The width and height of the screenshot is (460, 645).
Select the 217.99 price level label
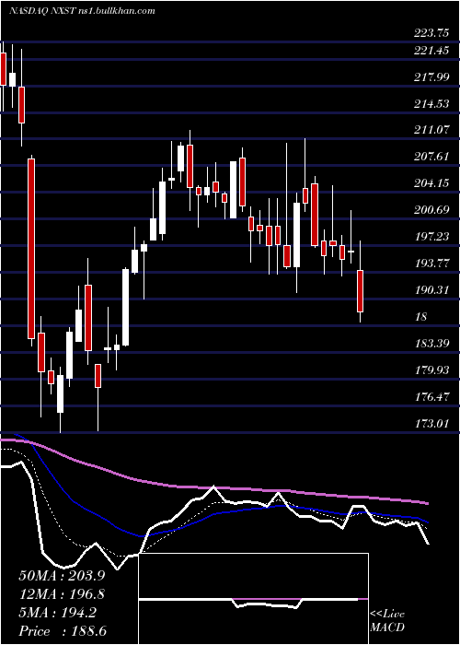coord(431,77)
